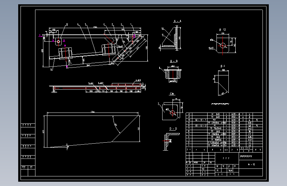Viewport: 287px width, 186px height.
Task: Click the A - A section view title
Action: [x=177, y=21]
